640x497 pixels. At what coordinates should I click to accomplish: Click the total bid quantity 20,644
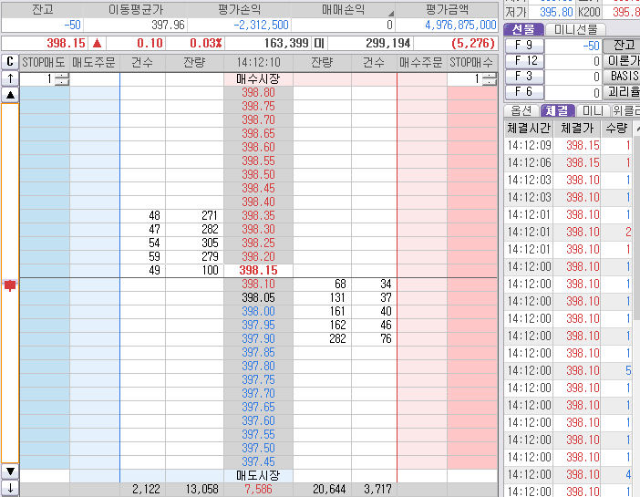329,489
